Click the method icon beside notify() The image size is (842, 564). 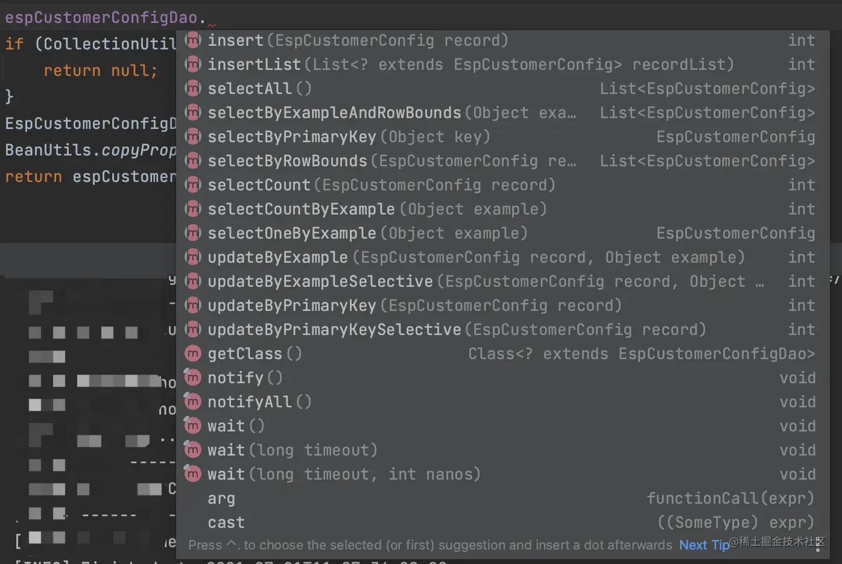tap(192, 378)
